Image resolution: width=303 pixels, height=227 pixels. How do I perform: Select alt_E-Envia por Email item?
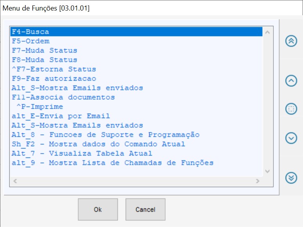point(61,116)
